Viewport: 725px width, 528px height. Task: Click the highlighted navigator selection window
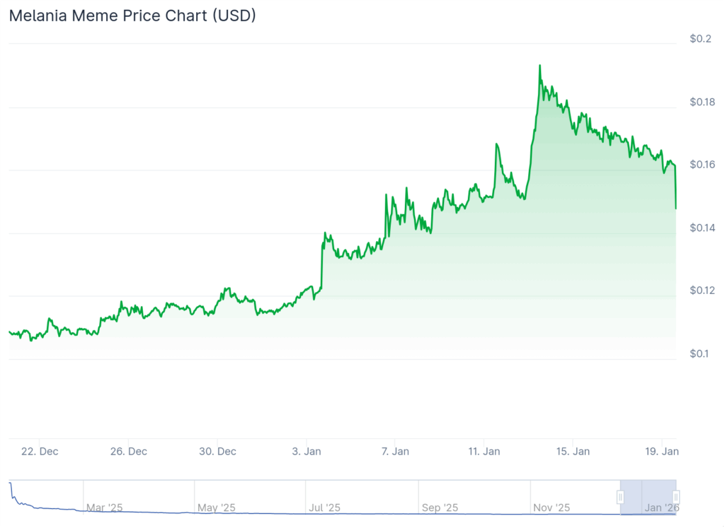(x=648, y=497)
